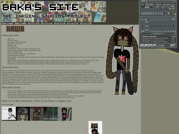Screen dimensions: 179x134
Task: Click the large Hawk character illustration
Action: pyautogui.click(x=122, y=61)
